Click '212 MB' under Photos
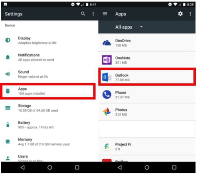The width and height of the screenshot is (197, 175). point(121,114)
